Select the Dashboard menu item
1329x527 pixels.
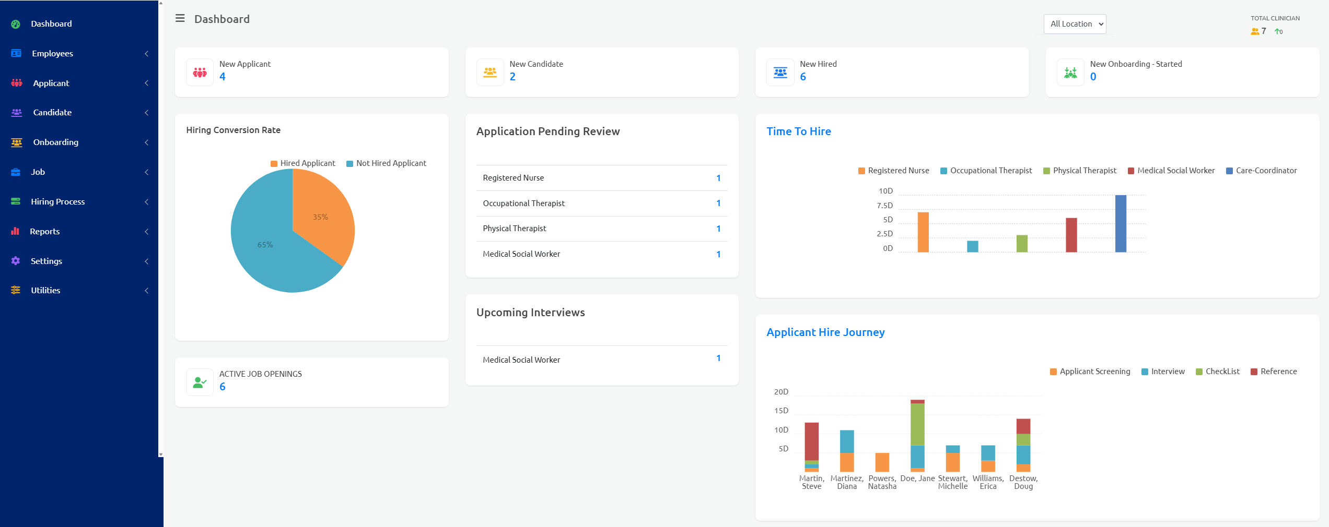point(51,23)
